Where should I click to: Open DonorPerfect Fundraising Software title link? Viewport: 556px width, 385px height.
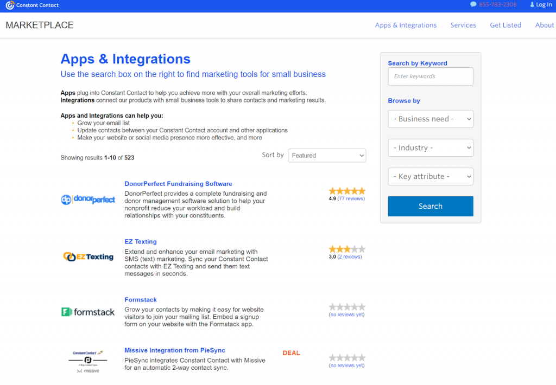click(x=178, y=184)
